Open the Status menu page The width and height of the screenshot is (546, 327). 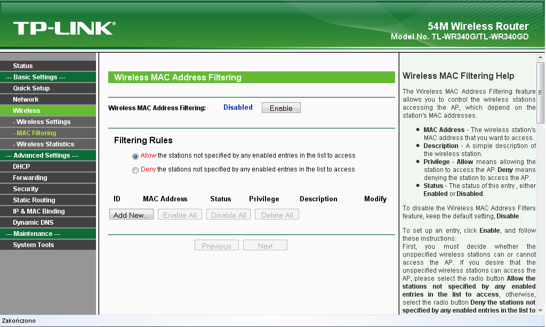click(48, 66)
